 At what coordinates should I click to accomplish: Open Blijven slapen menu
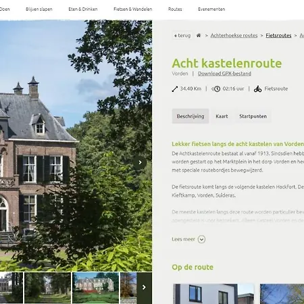coord(39,9)
